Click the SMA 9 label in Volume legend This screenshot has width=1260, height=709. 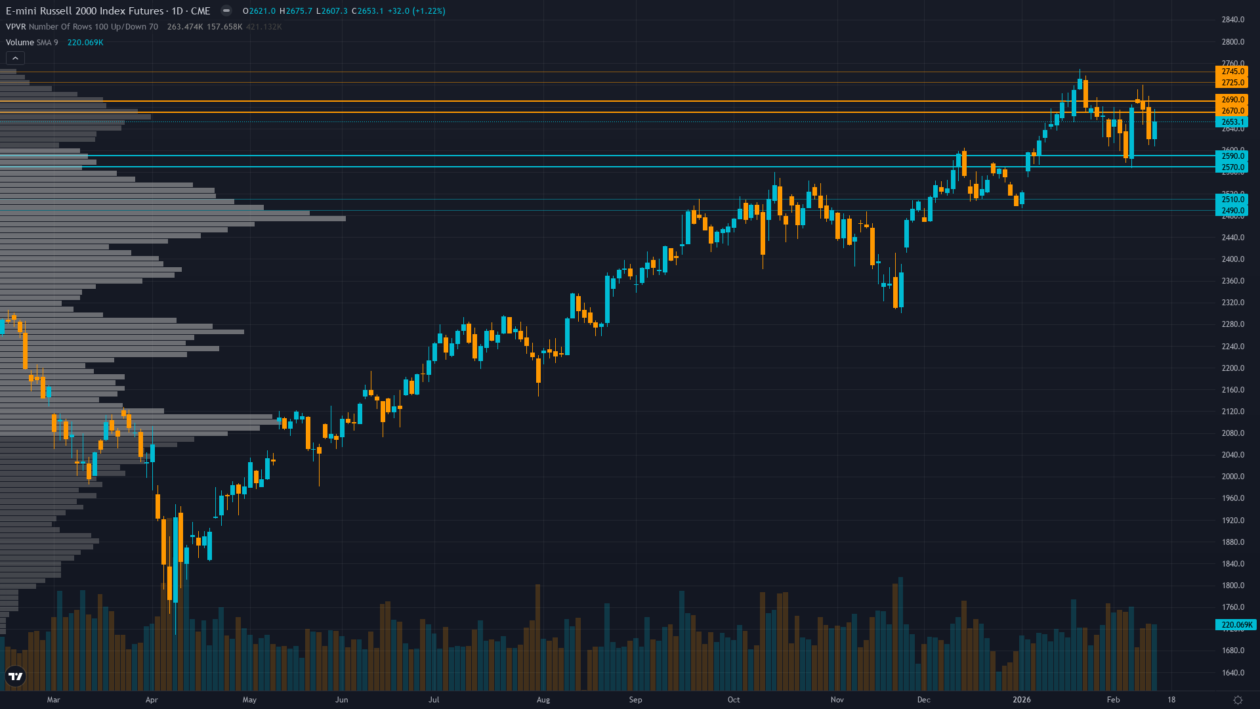click(47, 42)
